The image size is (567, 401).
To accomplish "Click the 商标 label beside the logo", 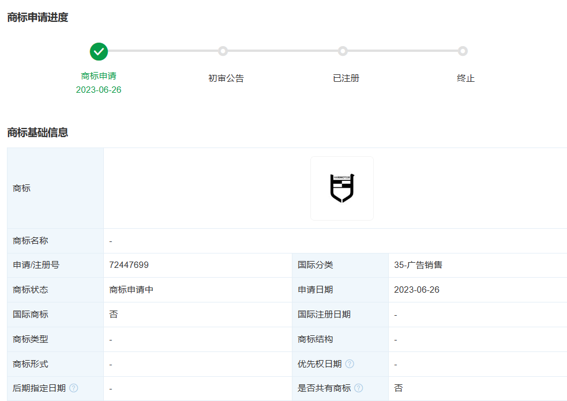I will pos(22,188).
